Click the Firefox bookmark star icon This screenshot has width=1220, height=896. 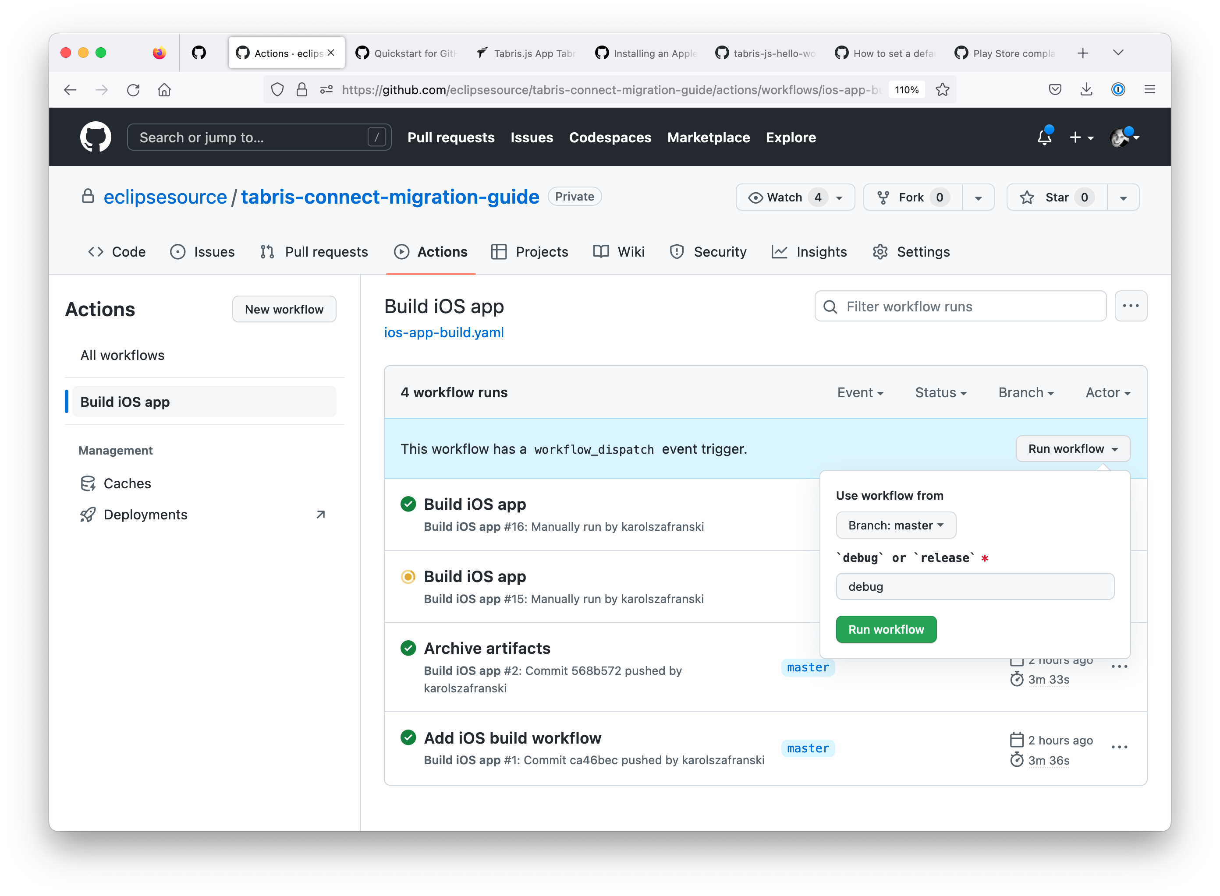(943, 89)
